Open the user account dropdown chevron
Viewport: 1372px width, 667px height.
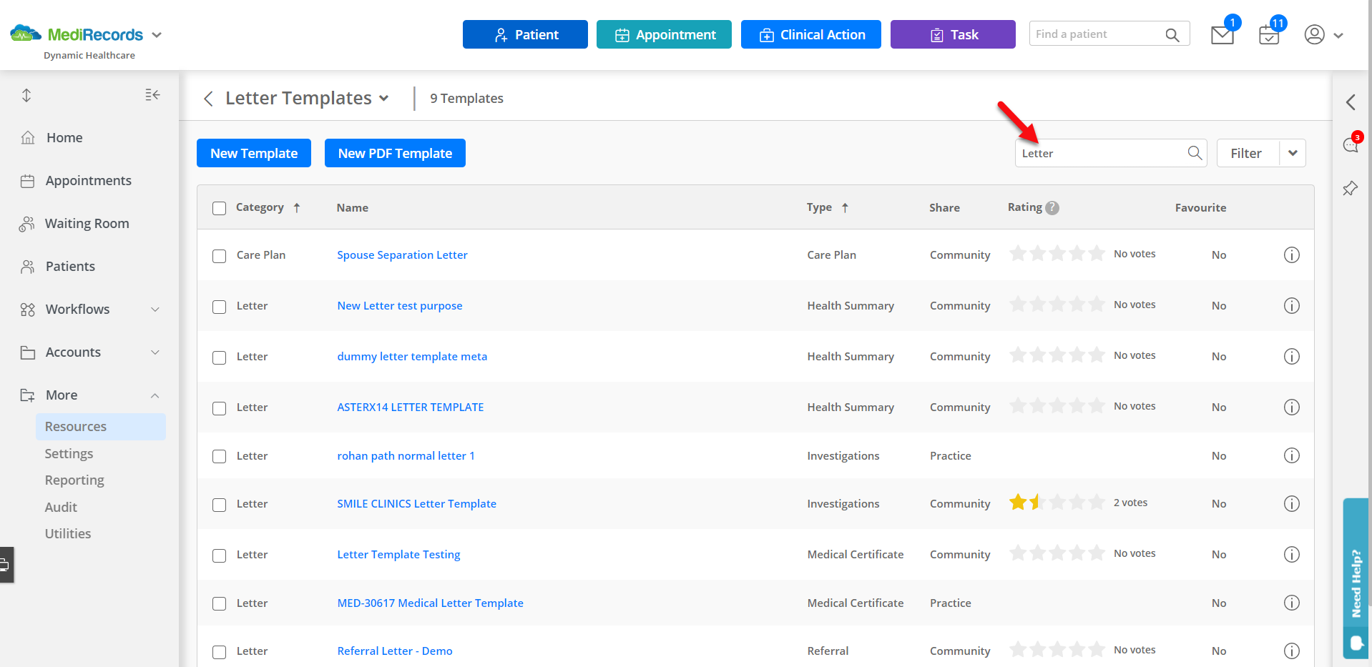click(x=1338, y=35)
